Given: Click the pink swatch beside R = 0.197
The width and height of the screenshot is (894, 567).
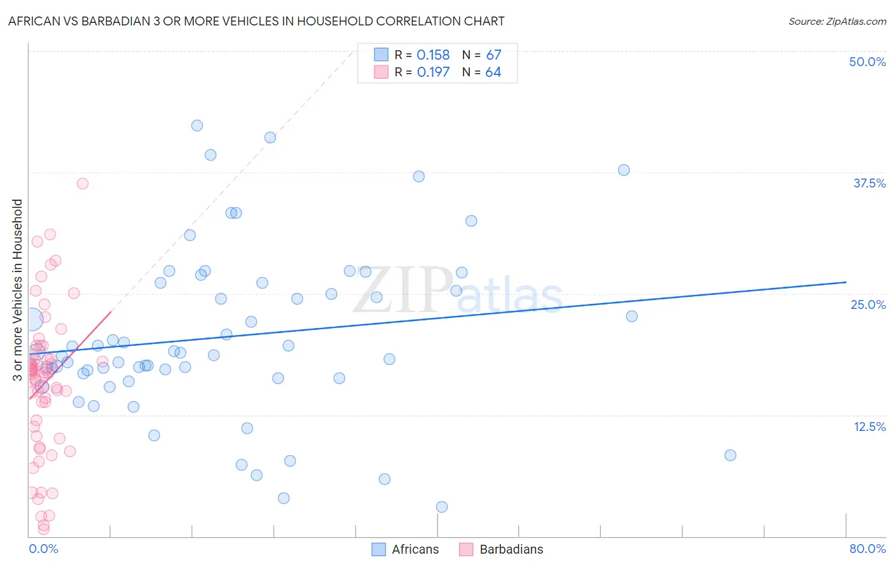Looking at the screenshot, I should click(381, 72).
